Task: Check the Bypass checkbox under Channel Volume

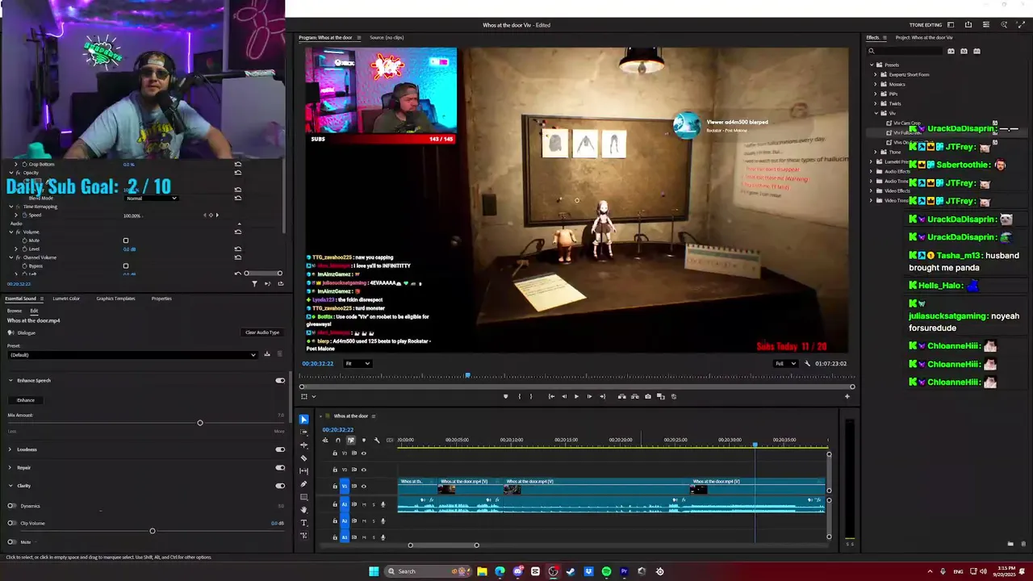Action: pos(126,265)
